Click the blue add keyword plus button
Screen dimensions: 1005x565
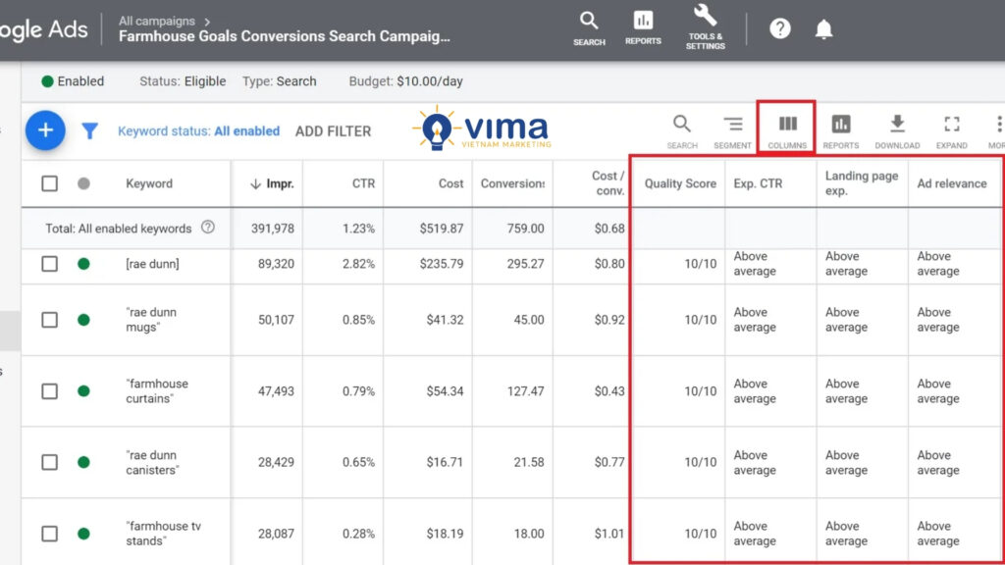pos(45,130)
